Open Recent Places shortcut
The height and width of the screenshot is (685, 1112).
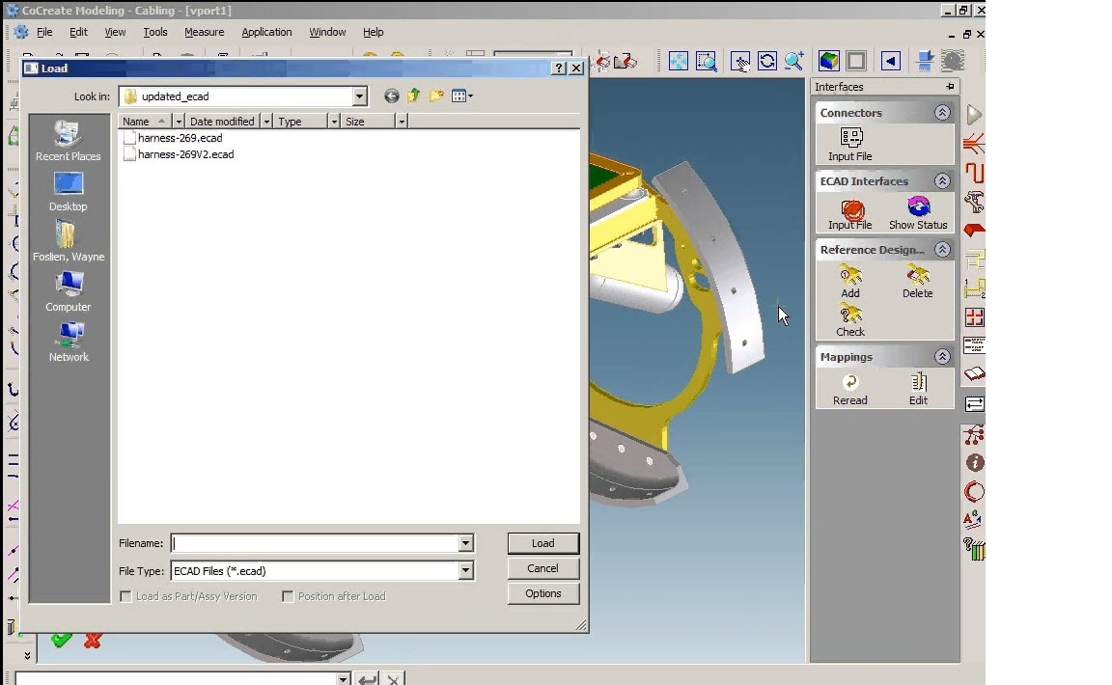coord(69,141)
